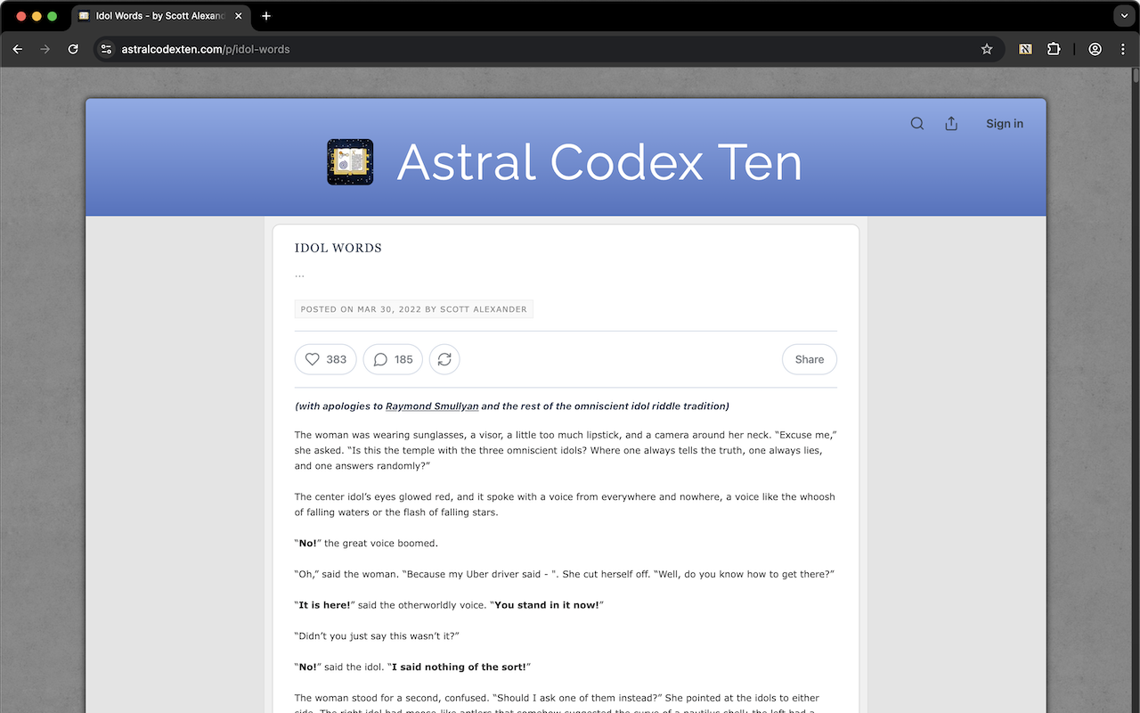
Task: Reload the current page
Action: pyautogui.click(x=73, y=49)
